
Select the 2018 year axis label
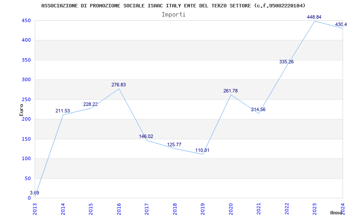(x=175, y=209)
